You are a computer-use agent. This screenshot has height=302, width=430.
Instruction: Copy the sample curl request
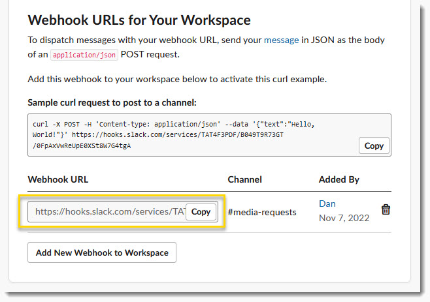(374, 145)
